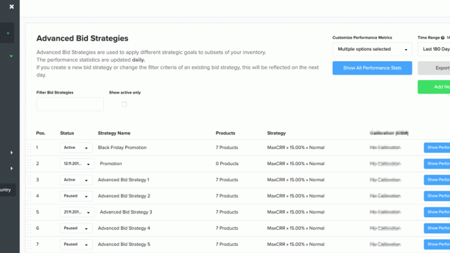This screenshot has width=450, height=253.
Task: Click the grey Export button
Action: (x=434, y=68)
